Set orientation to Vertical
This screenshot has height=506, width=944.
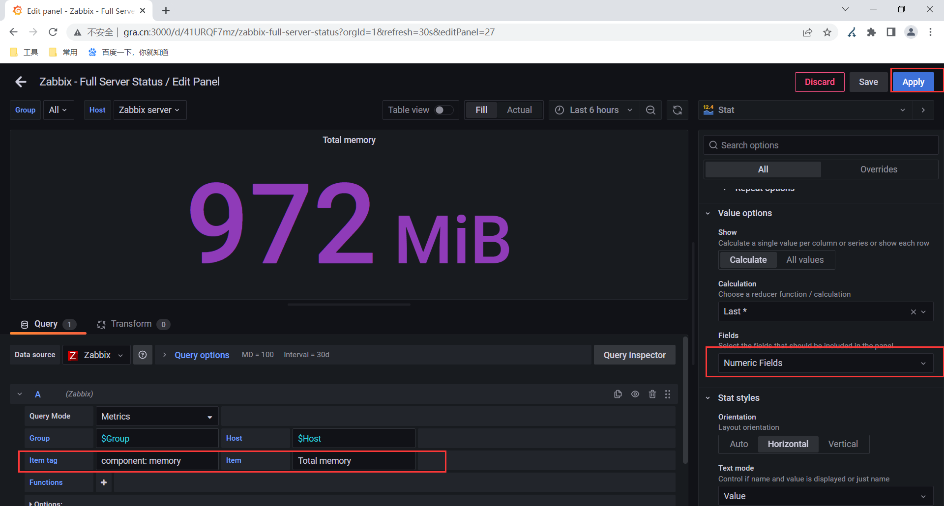coord(843,444)
